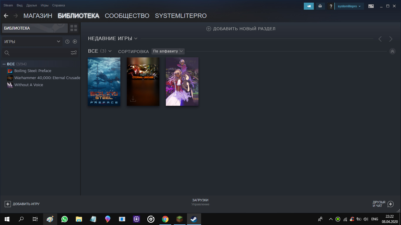The image size is (401, 225).
Task: Open Windows search on the taskbar
Action: (x=21, y=219)
